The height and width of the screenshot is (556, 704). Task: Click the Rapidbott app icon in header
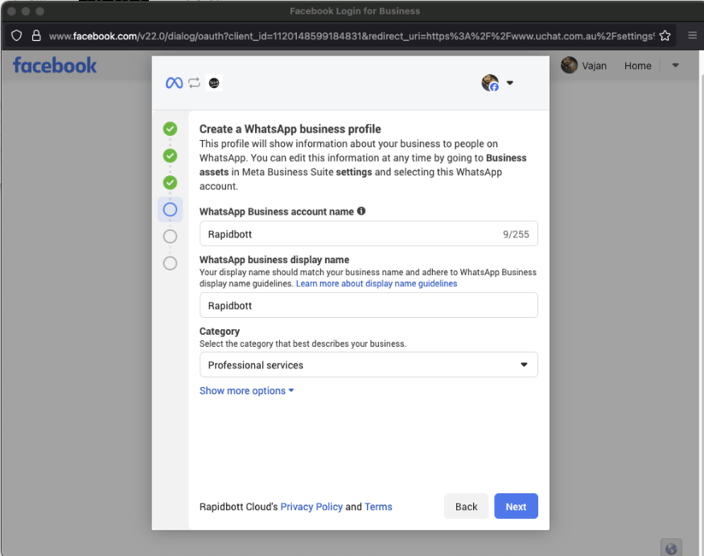pos(214,83)
